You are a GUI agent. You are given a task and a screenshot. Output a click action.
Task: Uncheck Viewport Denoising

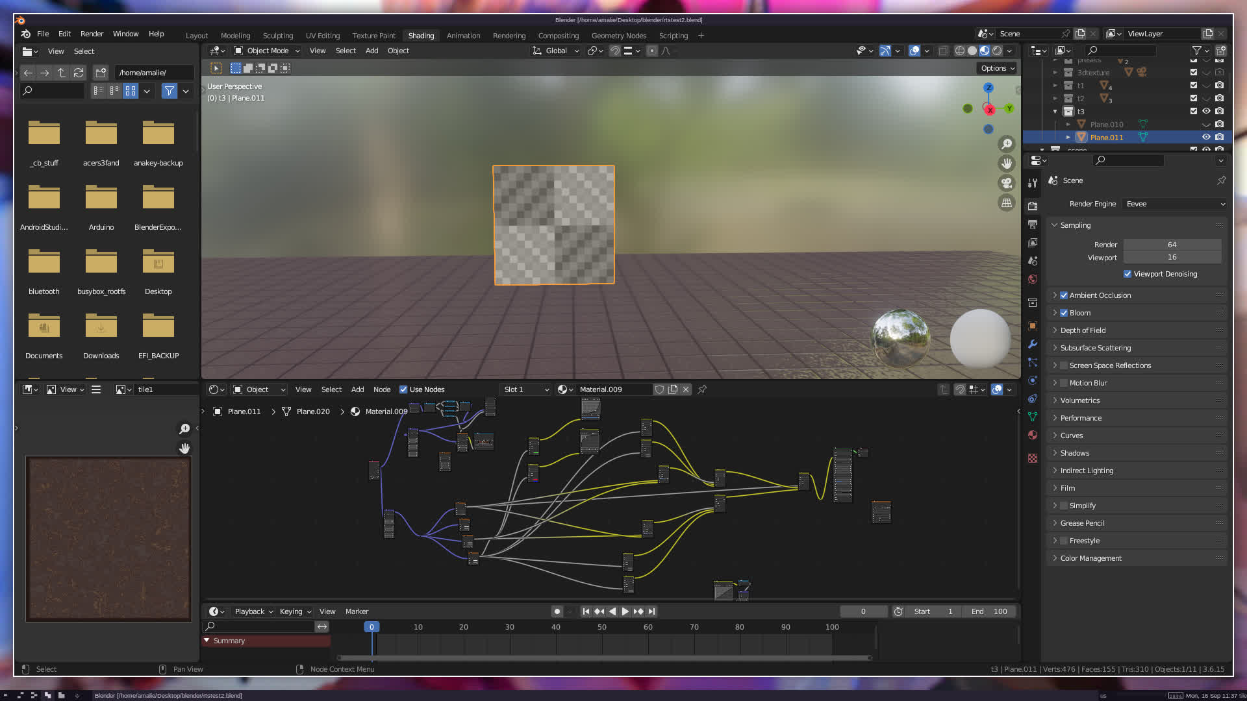1127,274
